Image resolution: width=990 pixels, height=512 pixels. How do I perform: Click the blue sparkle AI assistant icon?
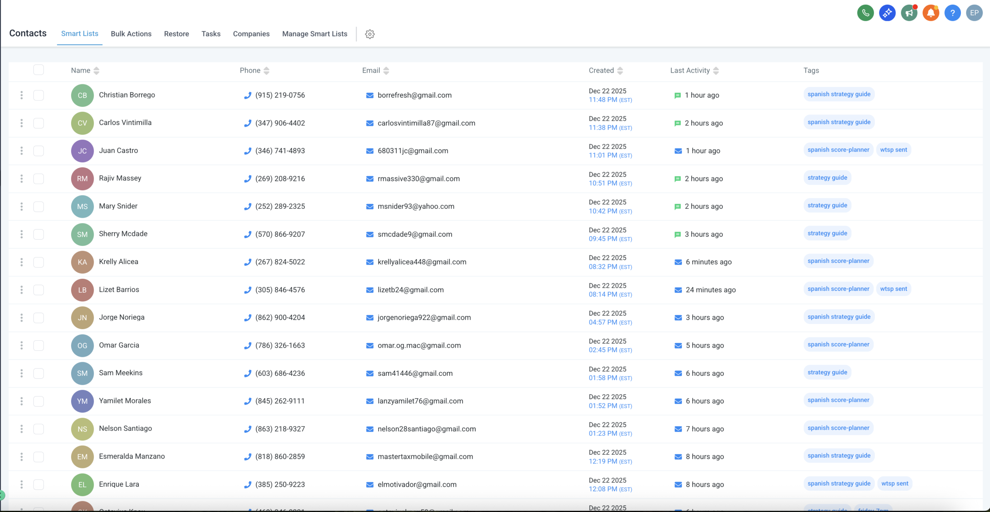[887, 13]
